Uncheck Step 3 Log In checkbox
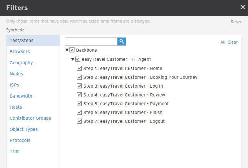 click(x=79, y=86)
